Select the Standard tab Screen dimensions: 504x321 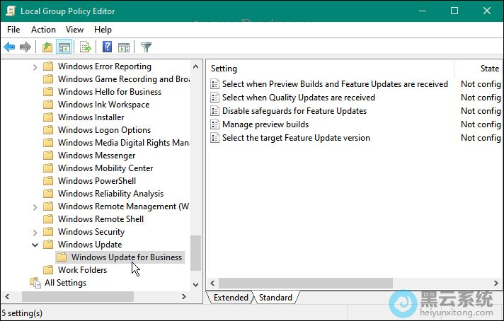click(x=275, y=298)
